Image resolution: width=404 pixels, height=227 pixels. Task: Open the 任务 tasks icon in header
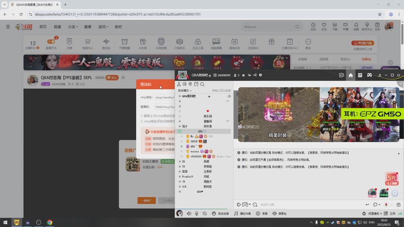coord(377,27)
